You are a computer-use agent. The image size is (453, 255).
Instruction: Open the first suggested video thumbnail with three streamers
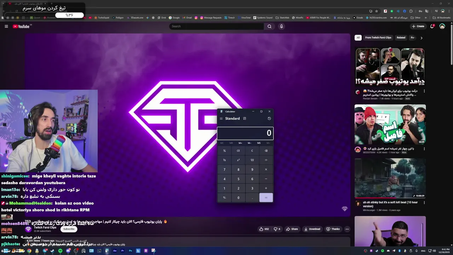[x=390, y=67]
